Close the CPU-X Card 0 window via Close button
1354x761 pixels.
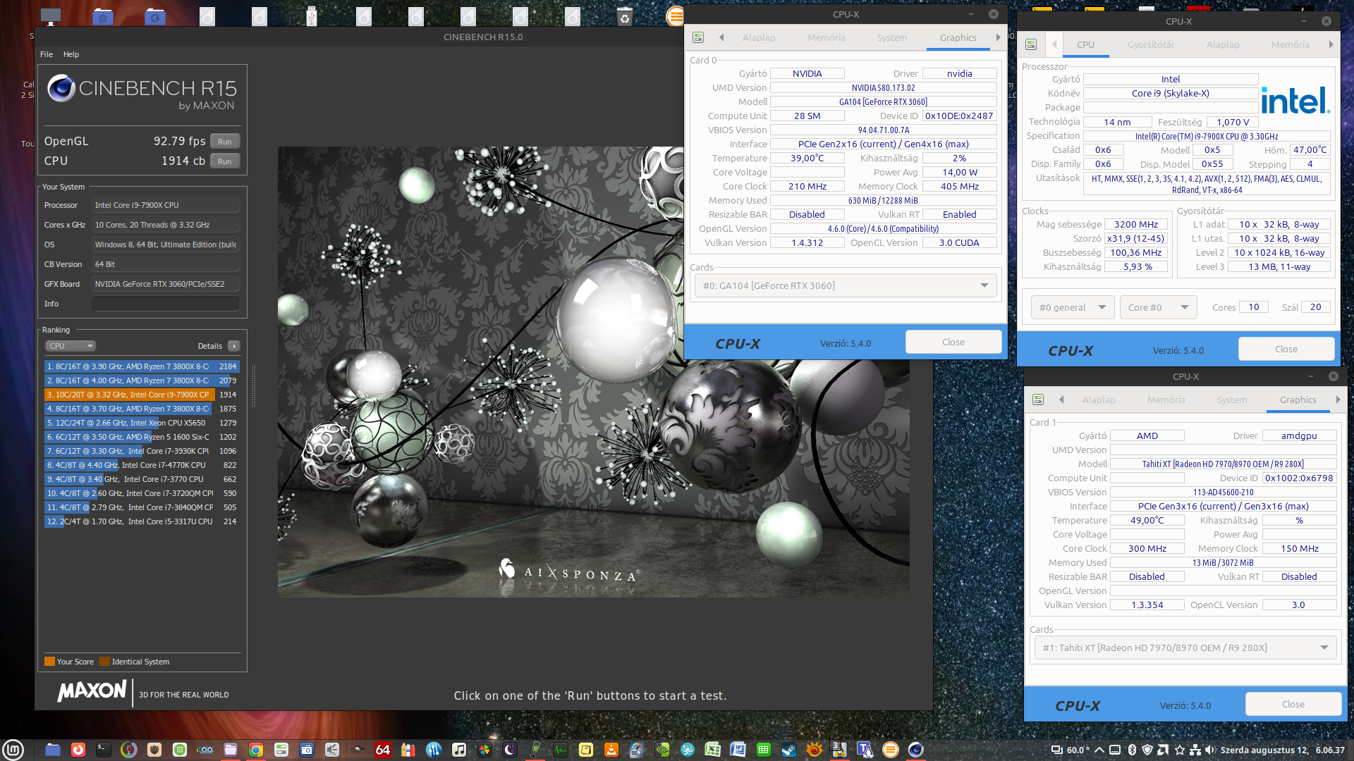coord(953,342)
